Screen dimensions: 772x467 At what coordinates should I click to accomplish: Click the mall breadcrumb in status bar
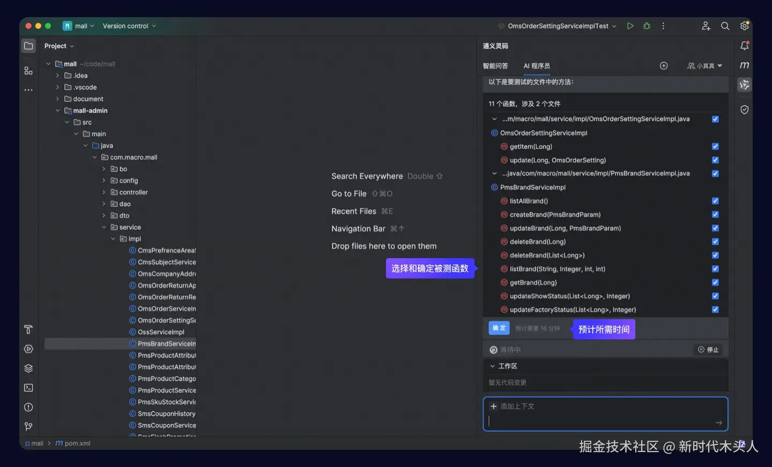tap(34, 443)
